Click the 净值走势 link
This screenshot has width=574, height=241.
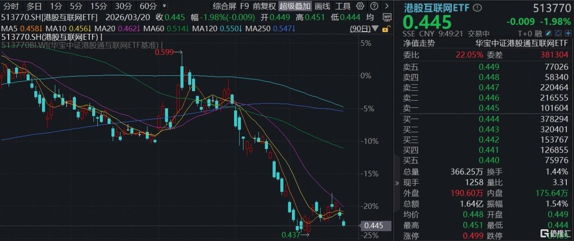point(419,43)
